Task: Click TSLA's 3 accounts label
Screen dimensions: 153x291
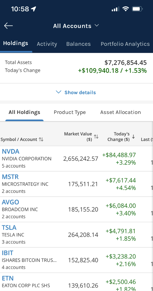Action: pyautogui.click(x=13, y=242)
